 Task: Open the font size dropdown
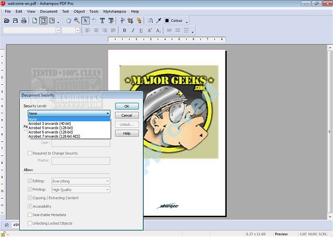click(78, 31)
